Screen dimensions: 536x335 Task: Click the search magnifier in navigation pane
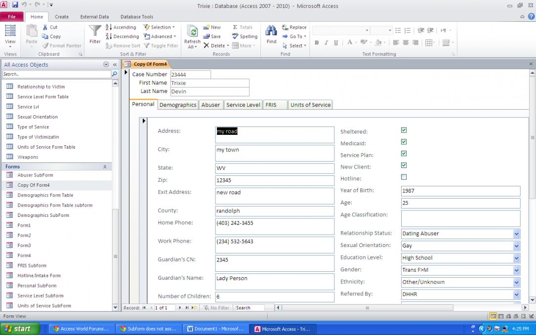(x=115, y=74)
